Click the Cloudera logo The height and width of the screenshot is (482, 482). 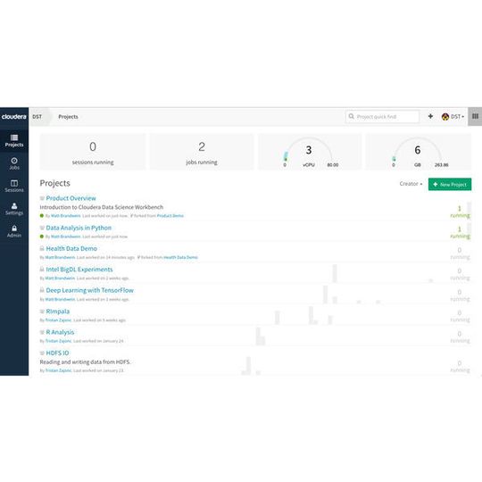click(13, 117)
